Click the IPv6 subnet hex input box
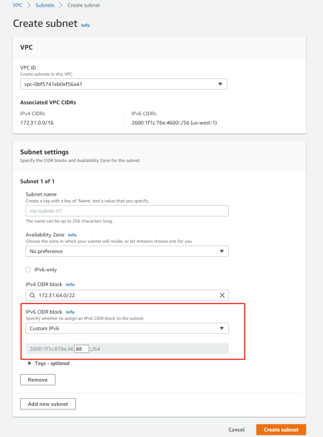The width and height of the screenshot is (323, 437). [81, 349]
